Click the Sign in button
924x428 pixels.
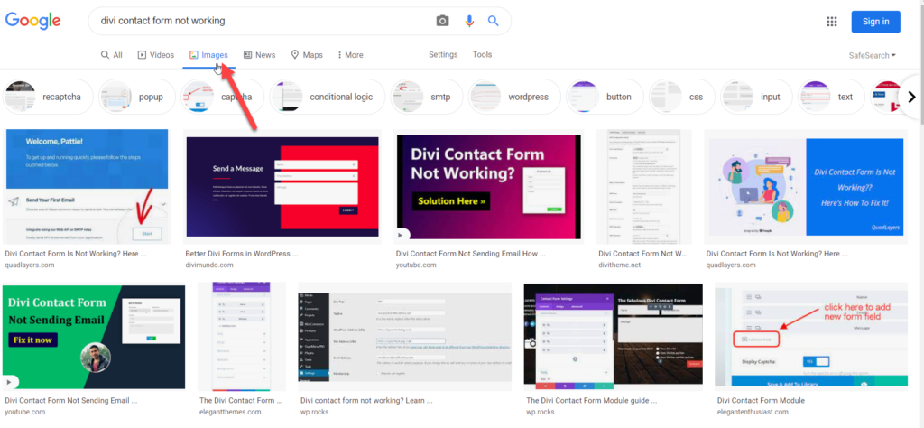(875, 22)
